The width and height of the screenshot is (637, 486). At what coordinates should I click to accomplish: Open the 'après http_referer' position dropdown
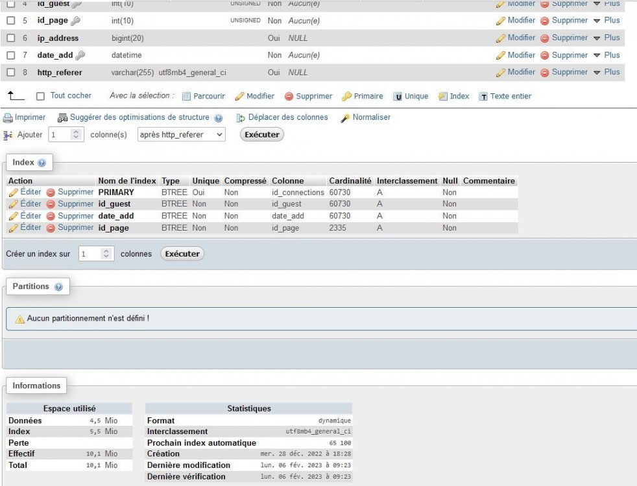tap(182, 135)
